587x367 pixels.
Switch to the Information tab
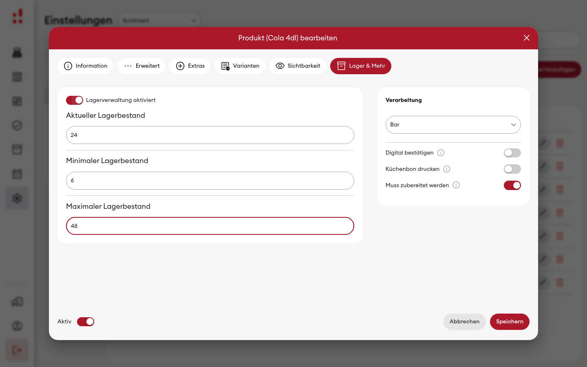[85, 66]
